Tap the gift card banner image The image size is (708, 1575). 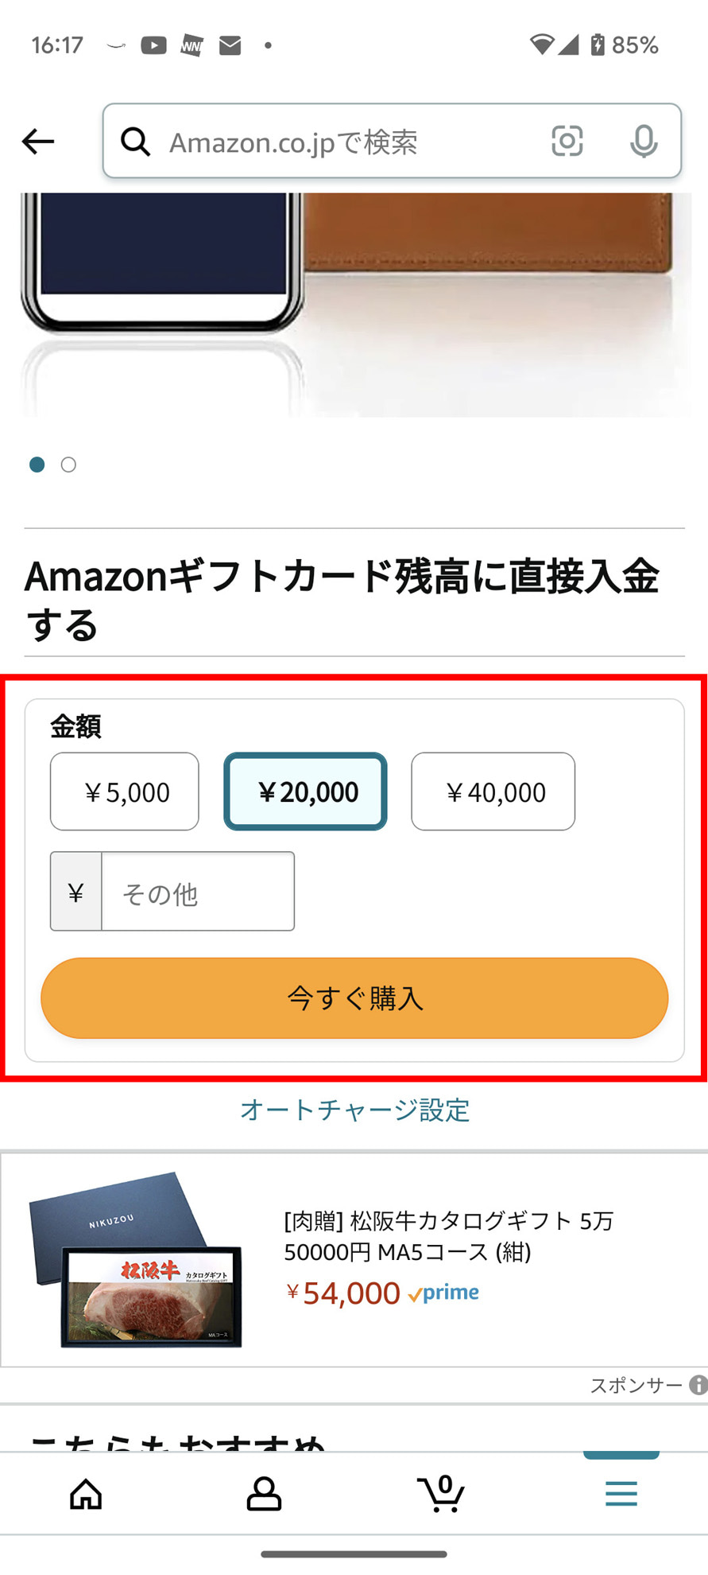(x=354, y=304)
